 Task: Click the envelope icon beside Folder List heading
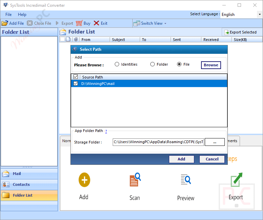[63, 32]
